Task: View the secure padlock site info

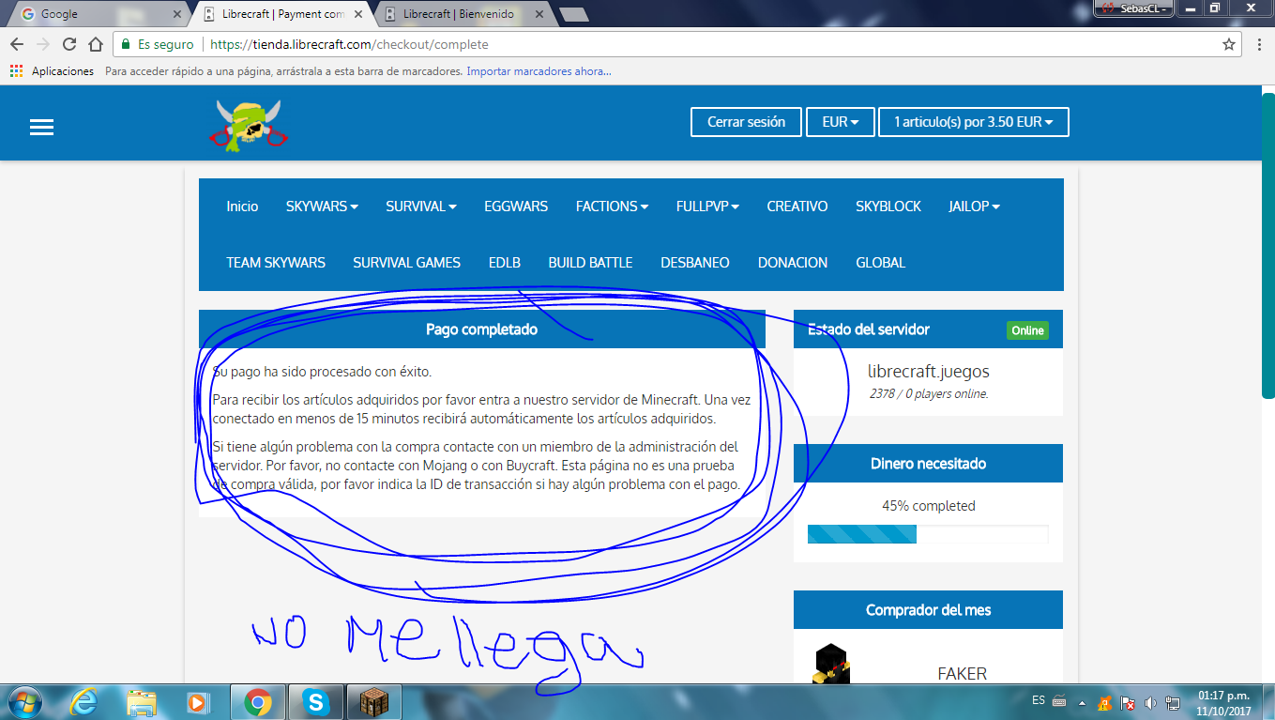Action: [x=125, y=44]
